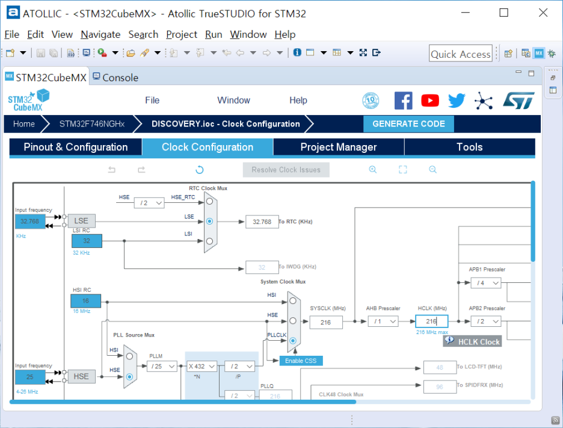This screenshot has height=428, width=563.
Task: Click the ST logo icon
Action: [x=518, y=101]
